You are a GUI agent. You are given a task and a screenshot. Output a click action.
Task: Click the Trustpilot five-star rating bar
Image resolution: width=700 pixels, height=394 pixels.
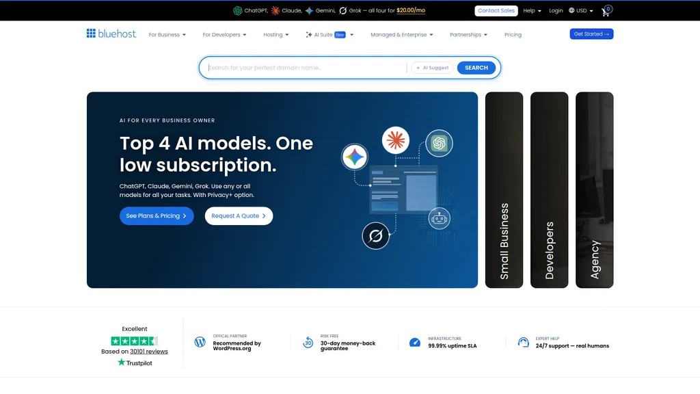point(135,341)
